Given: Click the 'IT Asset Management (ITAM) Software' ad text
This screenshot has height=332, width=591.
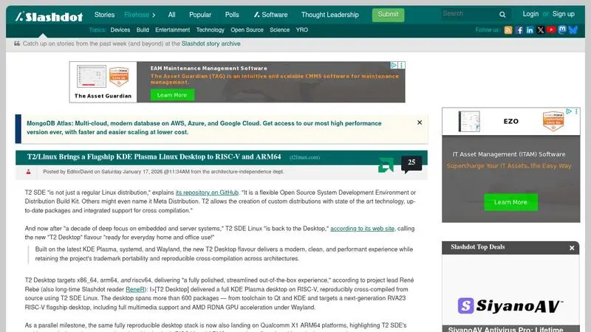Looking at the screenshot, I should (509, 154).
